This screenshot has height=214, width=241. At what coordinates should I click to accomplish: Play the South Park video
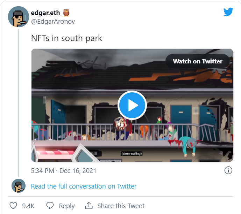tap(132, 105)
